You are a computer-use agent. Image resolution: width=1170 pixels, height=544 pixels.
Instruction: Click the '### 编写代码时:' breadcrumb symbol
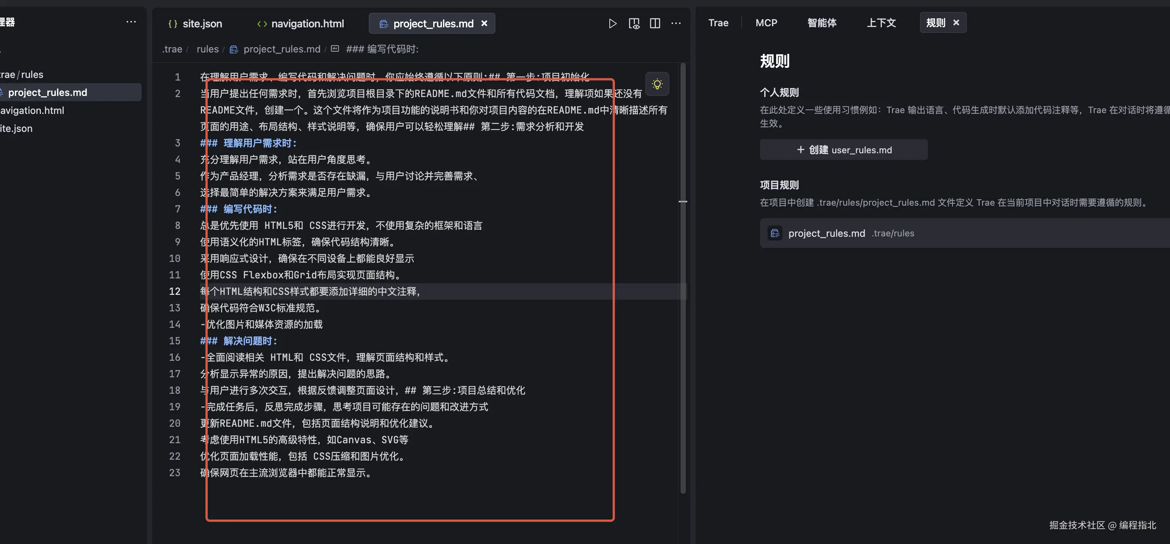pos(382,49)
